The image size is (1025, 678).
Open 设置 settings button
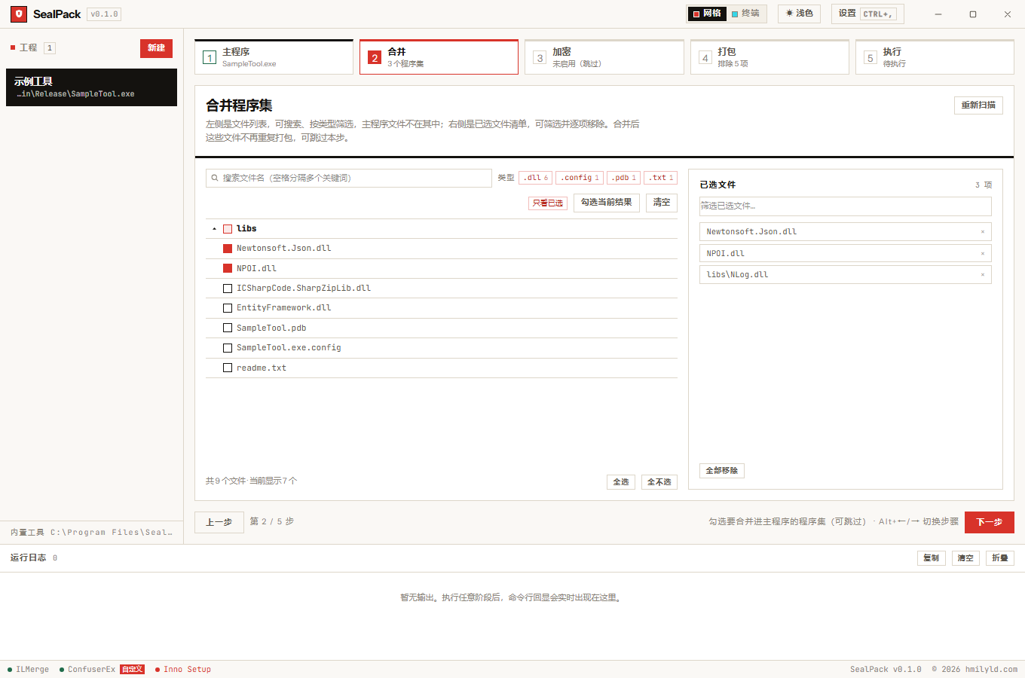click(x=867, y=14)
